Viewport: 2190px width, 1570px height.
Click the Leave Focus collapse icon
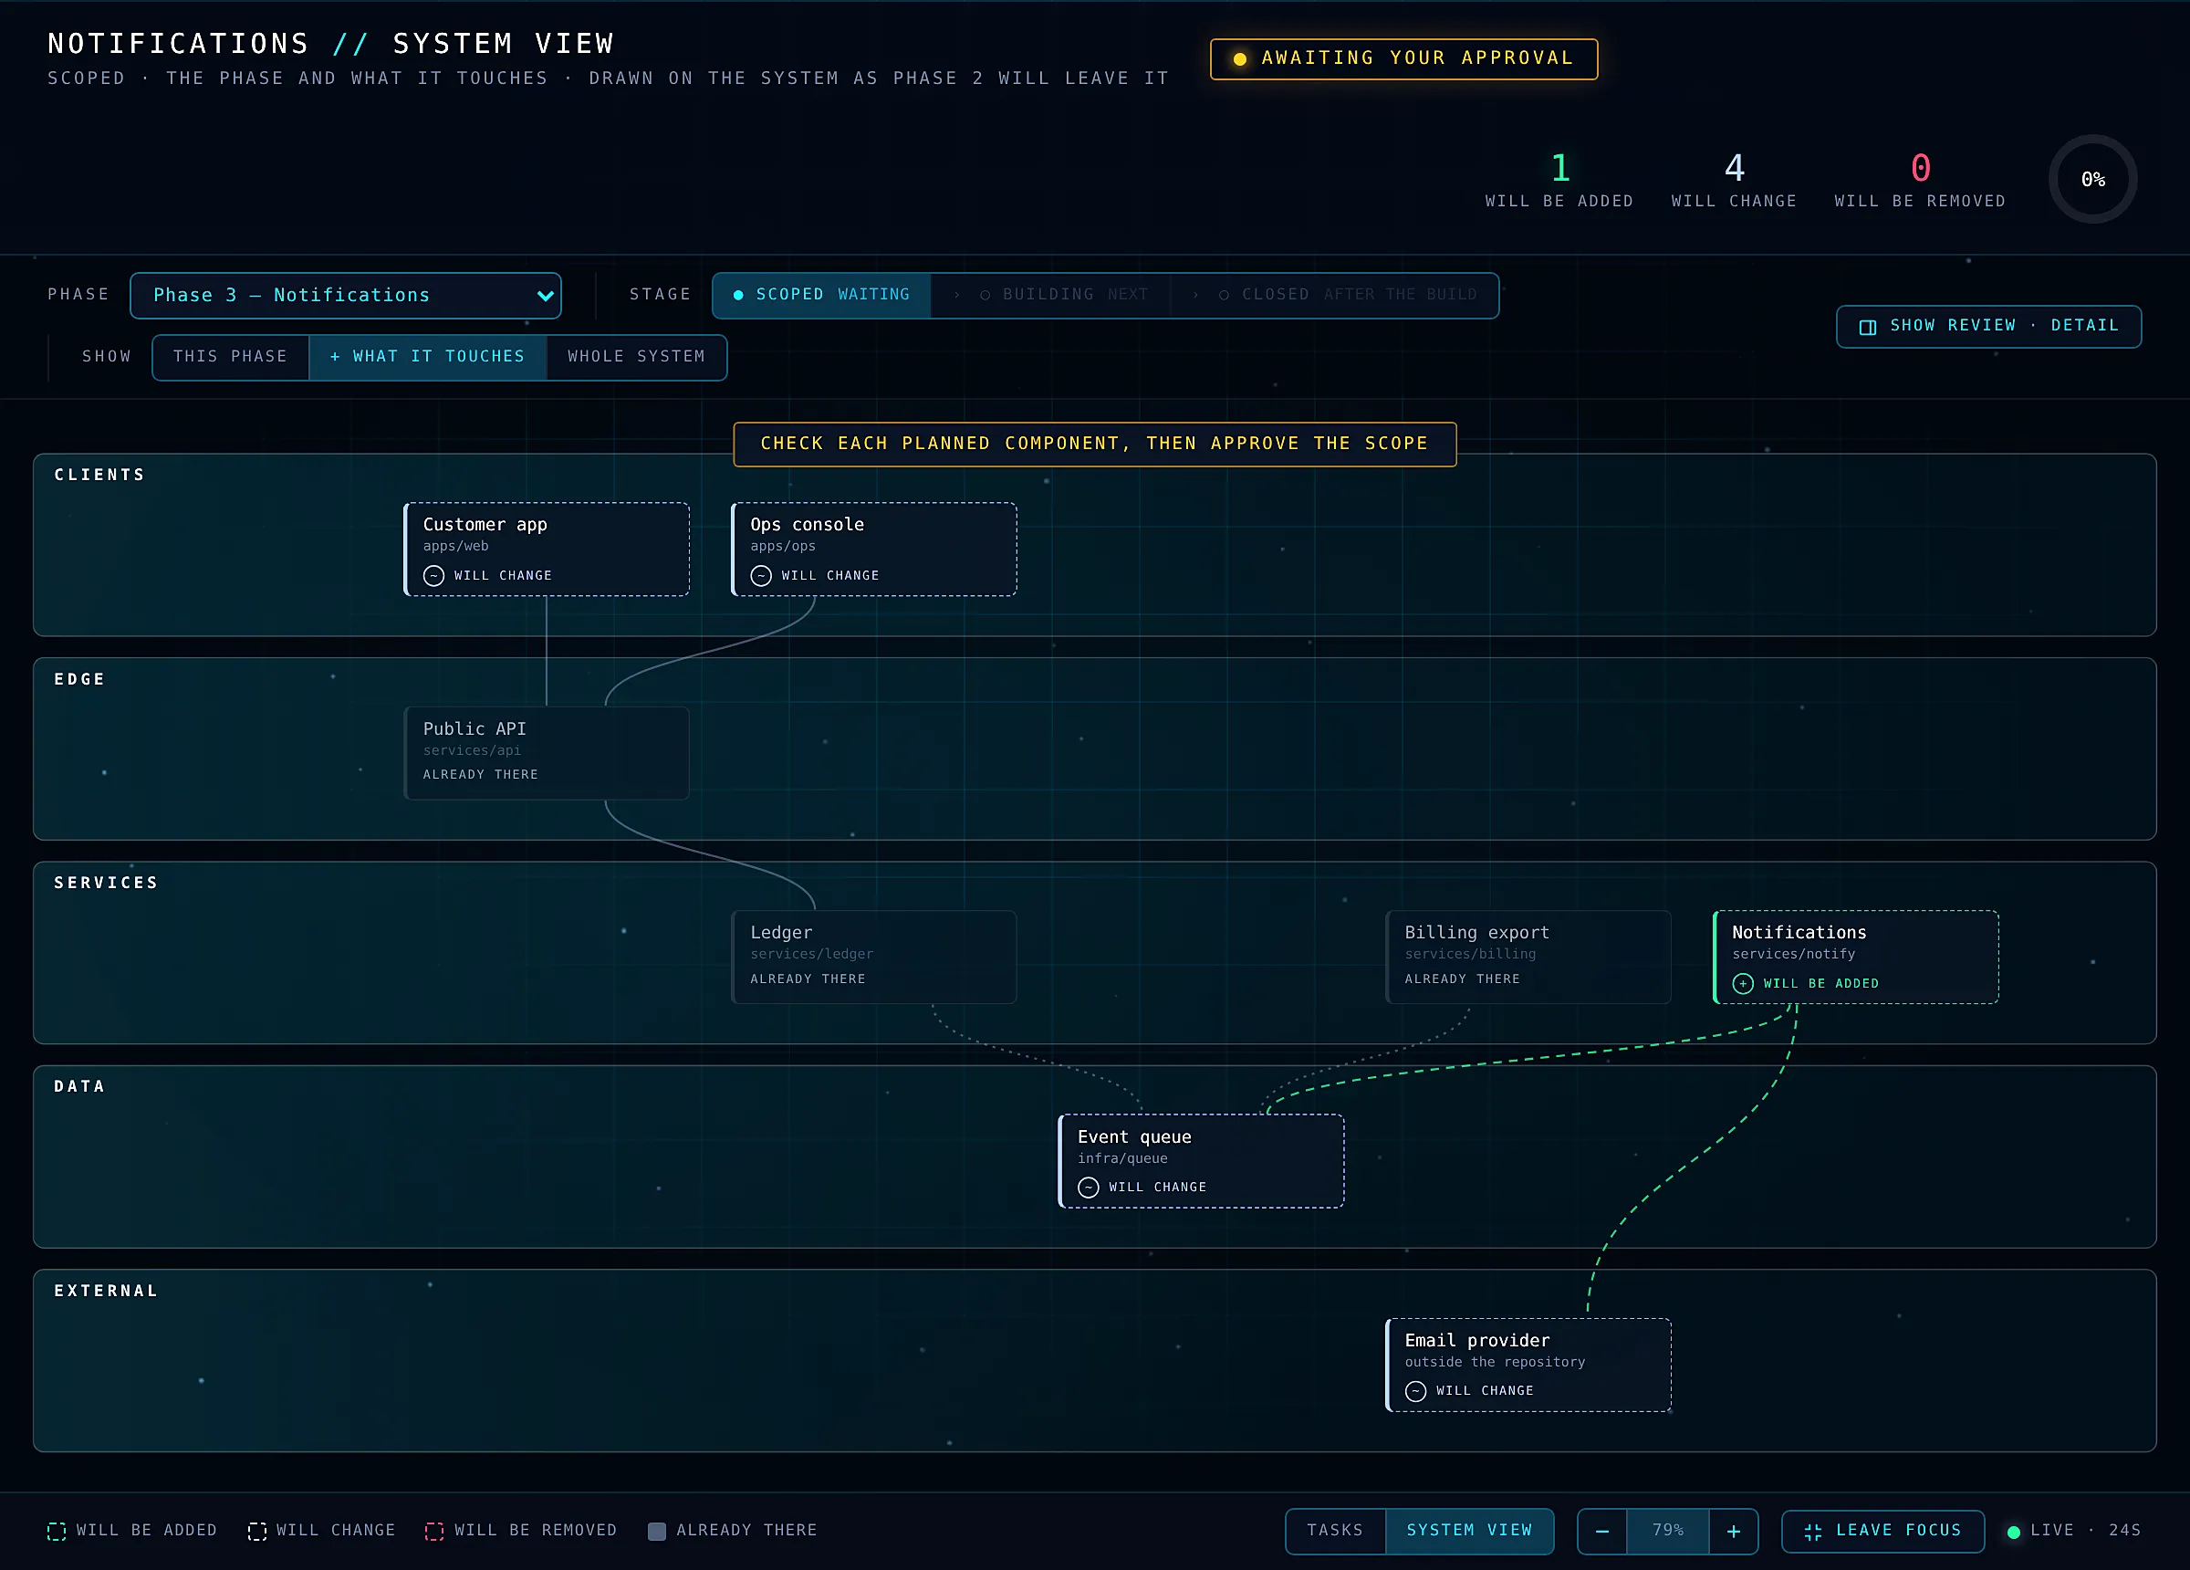click(1812, 1533)
